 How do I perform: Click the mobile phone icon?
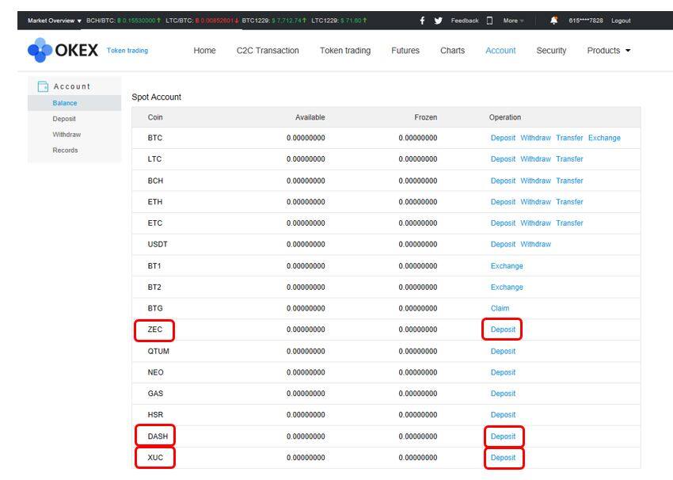(x=490, y=21)
